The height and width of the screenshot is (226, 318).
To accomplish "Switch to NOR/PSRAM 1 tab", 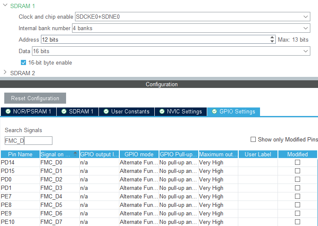I will coord(29,112).
